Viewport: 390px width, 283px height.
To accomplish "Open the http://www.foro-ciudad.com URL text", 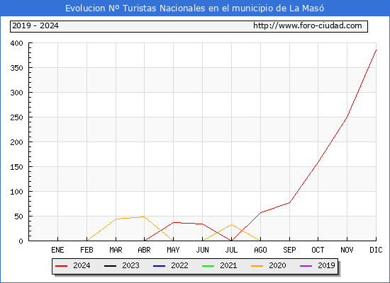I will coord(308,25).
